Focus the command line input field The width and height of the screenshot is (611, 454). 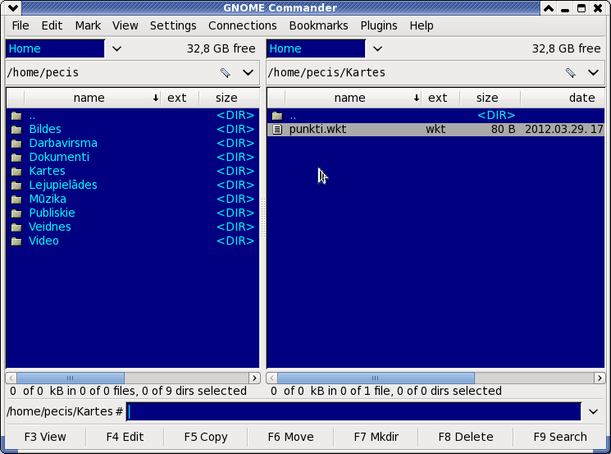tap(353, 411)
